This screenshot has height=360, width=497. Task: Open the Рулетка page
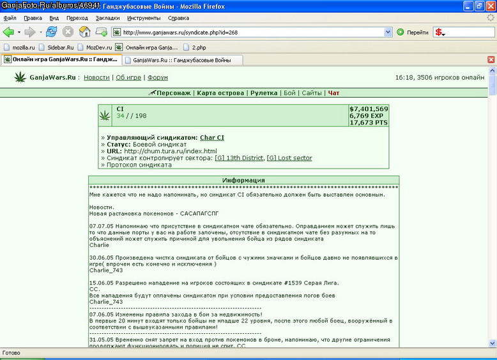264,93
